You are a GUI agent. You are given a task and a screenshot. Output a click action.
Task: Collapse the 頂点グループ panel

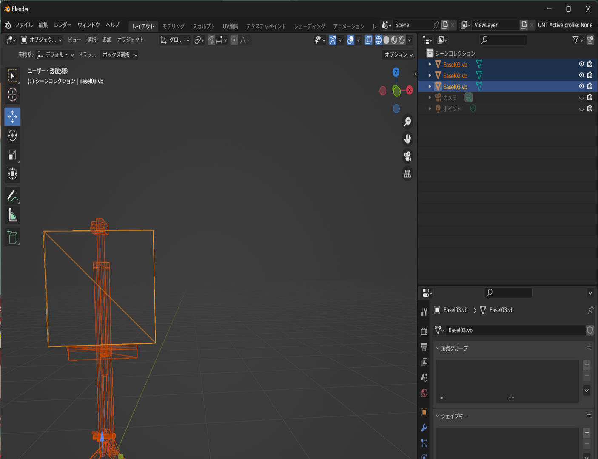pos(437,348)
